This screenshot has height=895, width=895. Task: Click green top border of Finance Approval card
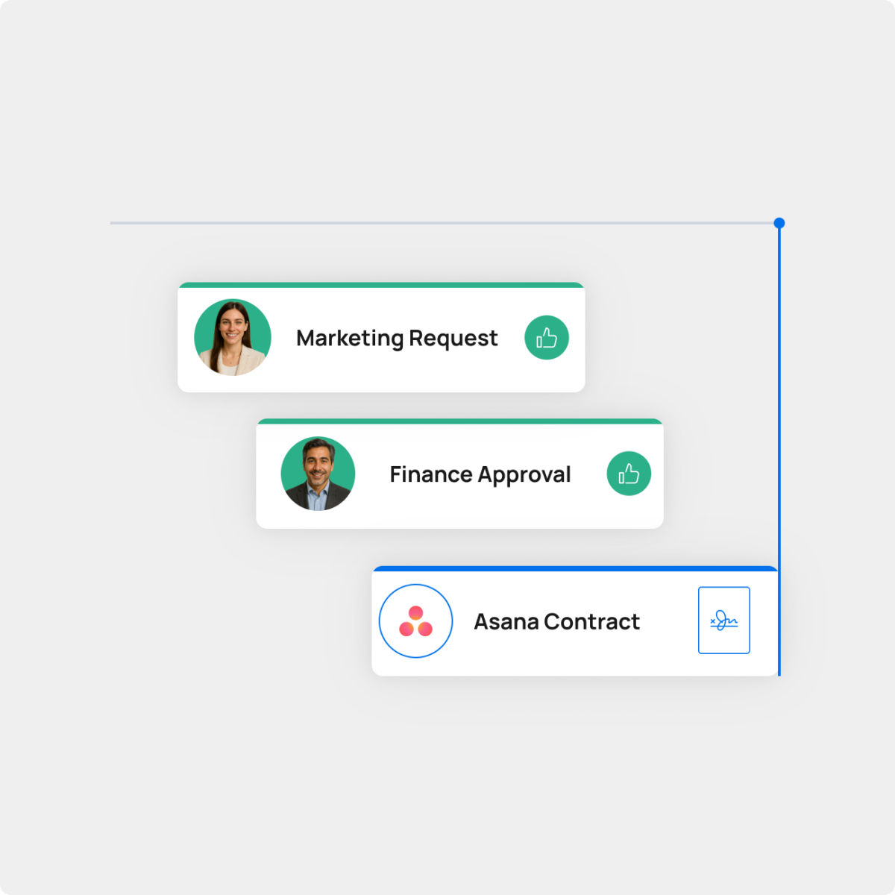pyautogui.click(x=459, y=421)
